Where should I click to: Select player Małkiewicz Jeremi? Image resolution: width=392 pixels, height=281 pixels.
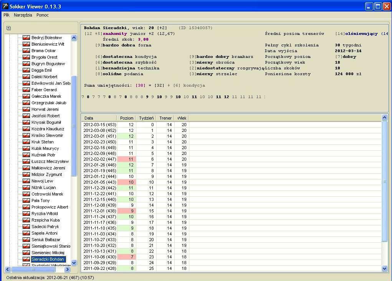(x=48, y=168)
